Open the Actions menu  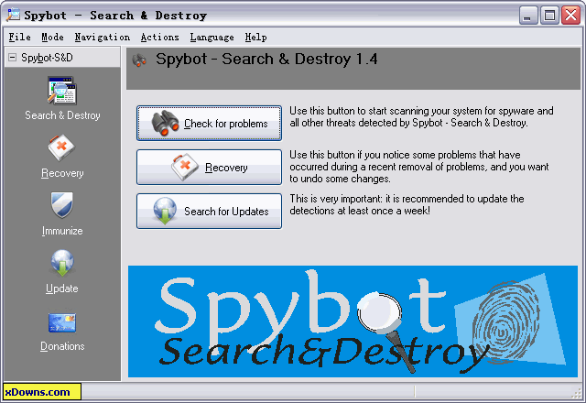(x=159, y=37)
